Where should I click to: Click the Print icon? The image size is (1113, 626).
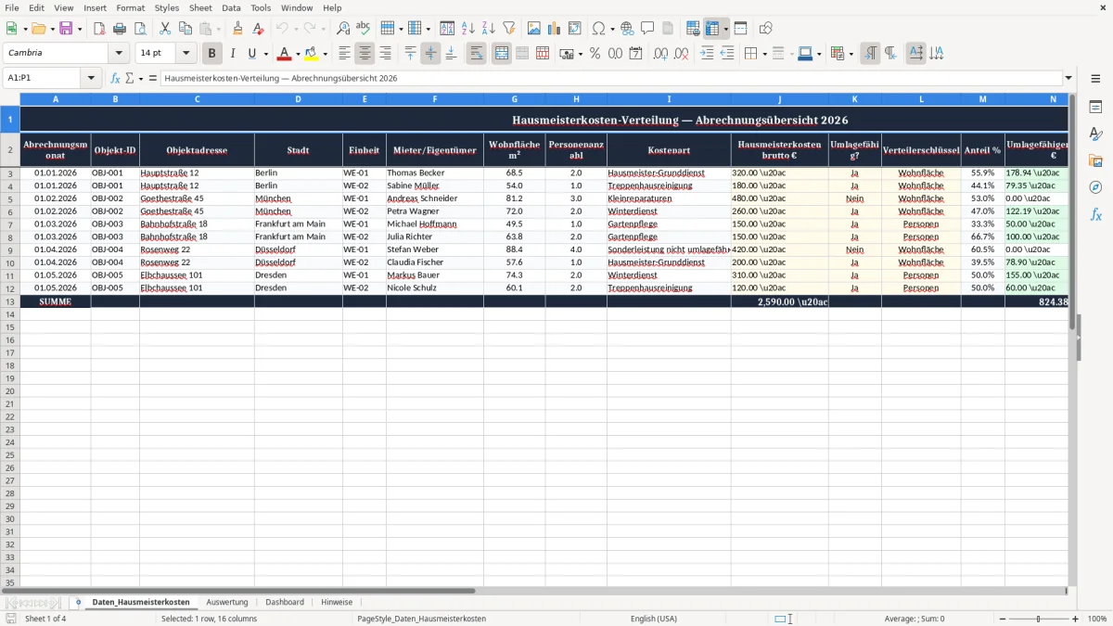coord(120,29)
